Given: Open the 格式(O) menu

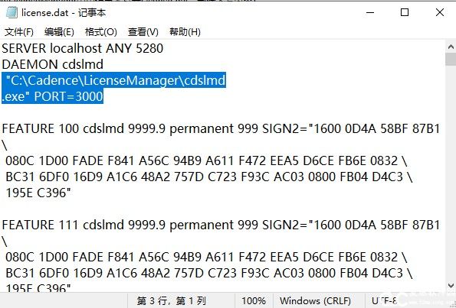Looking at the screenshot, I should [x=100, y=31].
